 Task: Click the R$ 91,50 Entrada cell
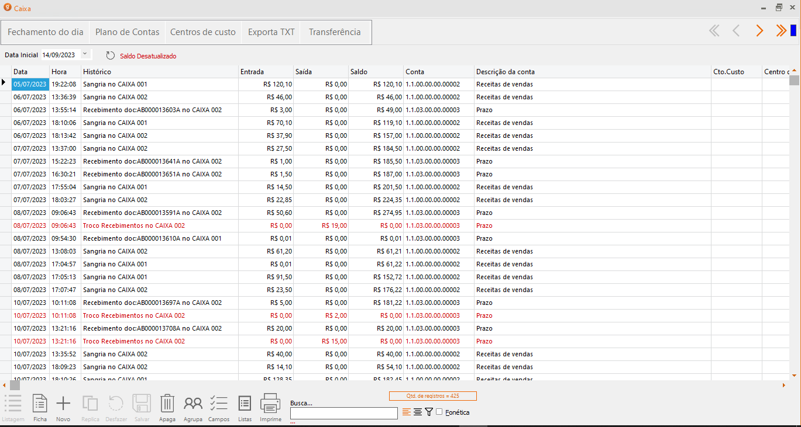(266, 277)
